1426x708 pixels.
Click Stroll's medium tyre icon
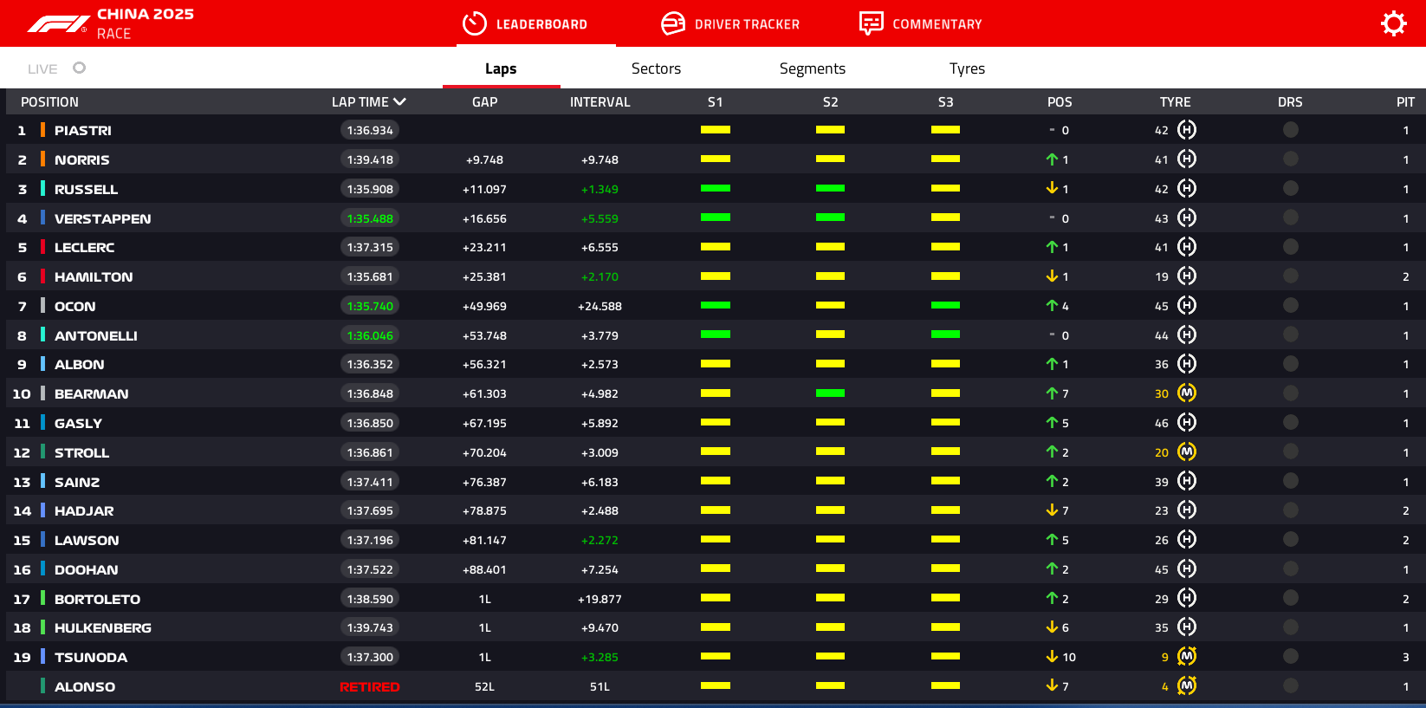(1187, 452)
